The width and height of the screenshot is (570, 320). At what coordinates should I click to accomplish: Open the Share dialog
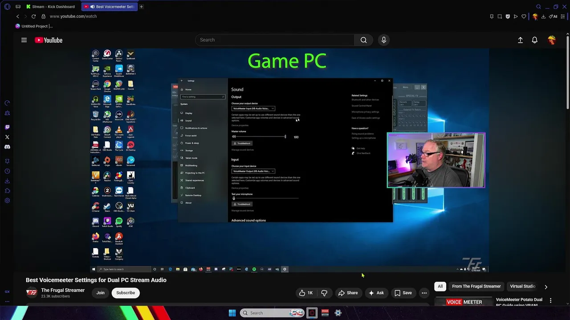[348, 293]
